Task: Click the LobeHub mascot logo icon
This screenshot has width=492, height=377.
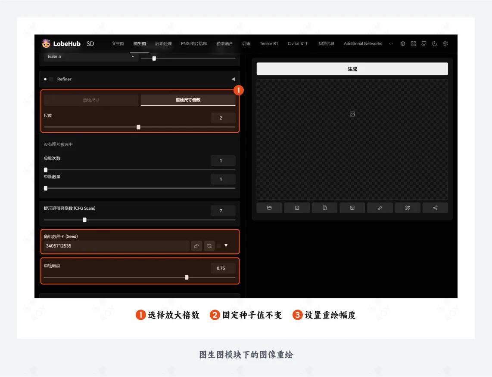Action: tap(46, 43)
